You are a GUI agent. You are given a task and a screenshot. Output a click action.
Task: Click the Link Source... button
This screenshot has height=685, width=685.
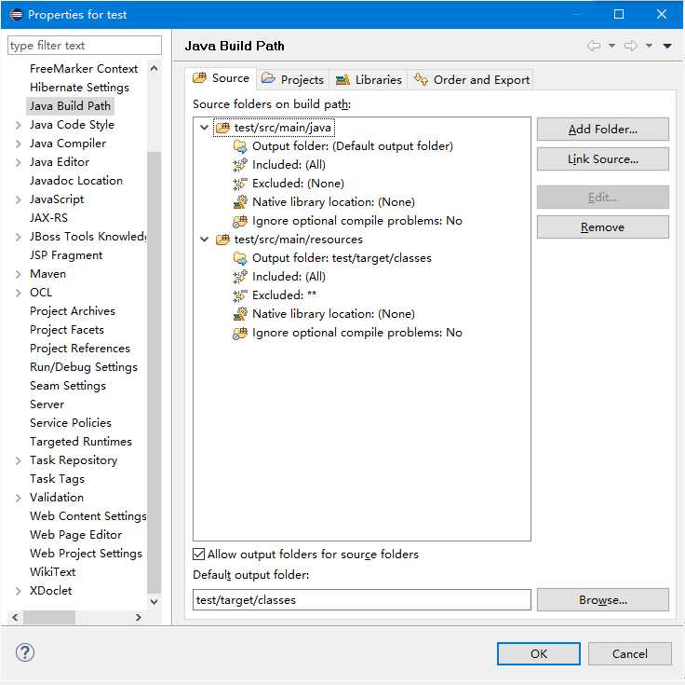point(602,158)
